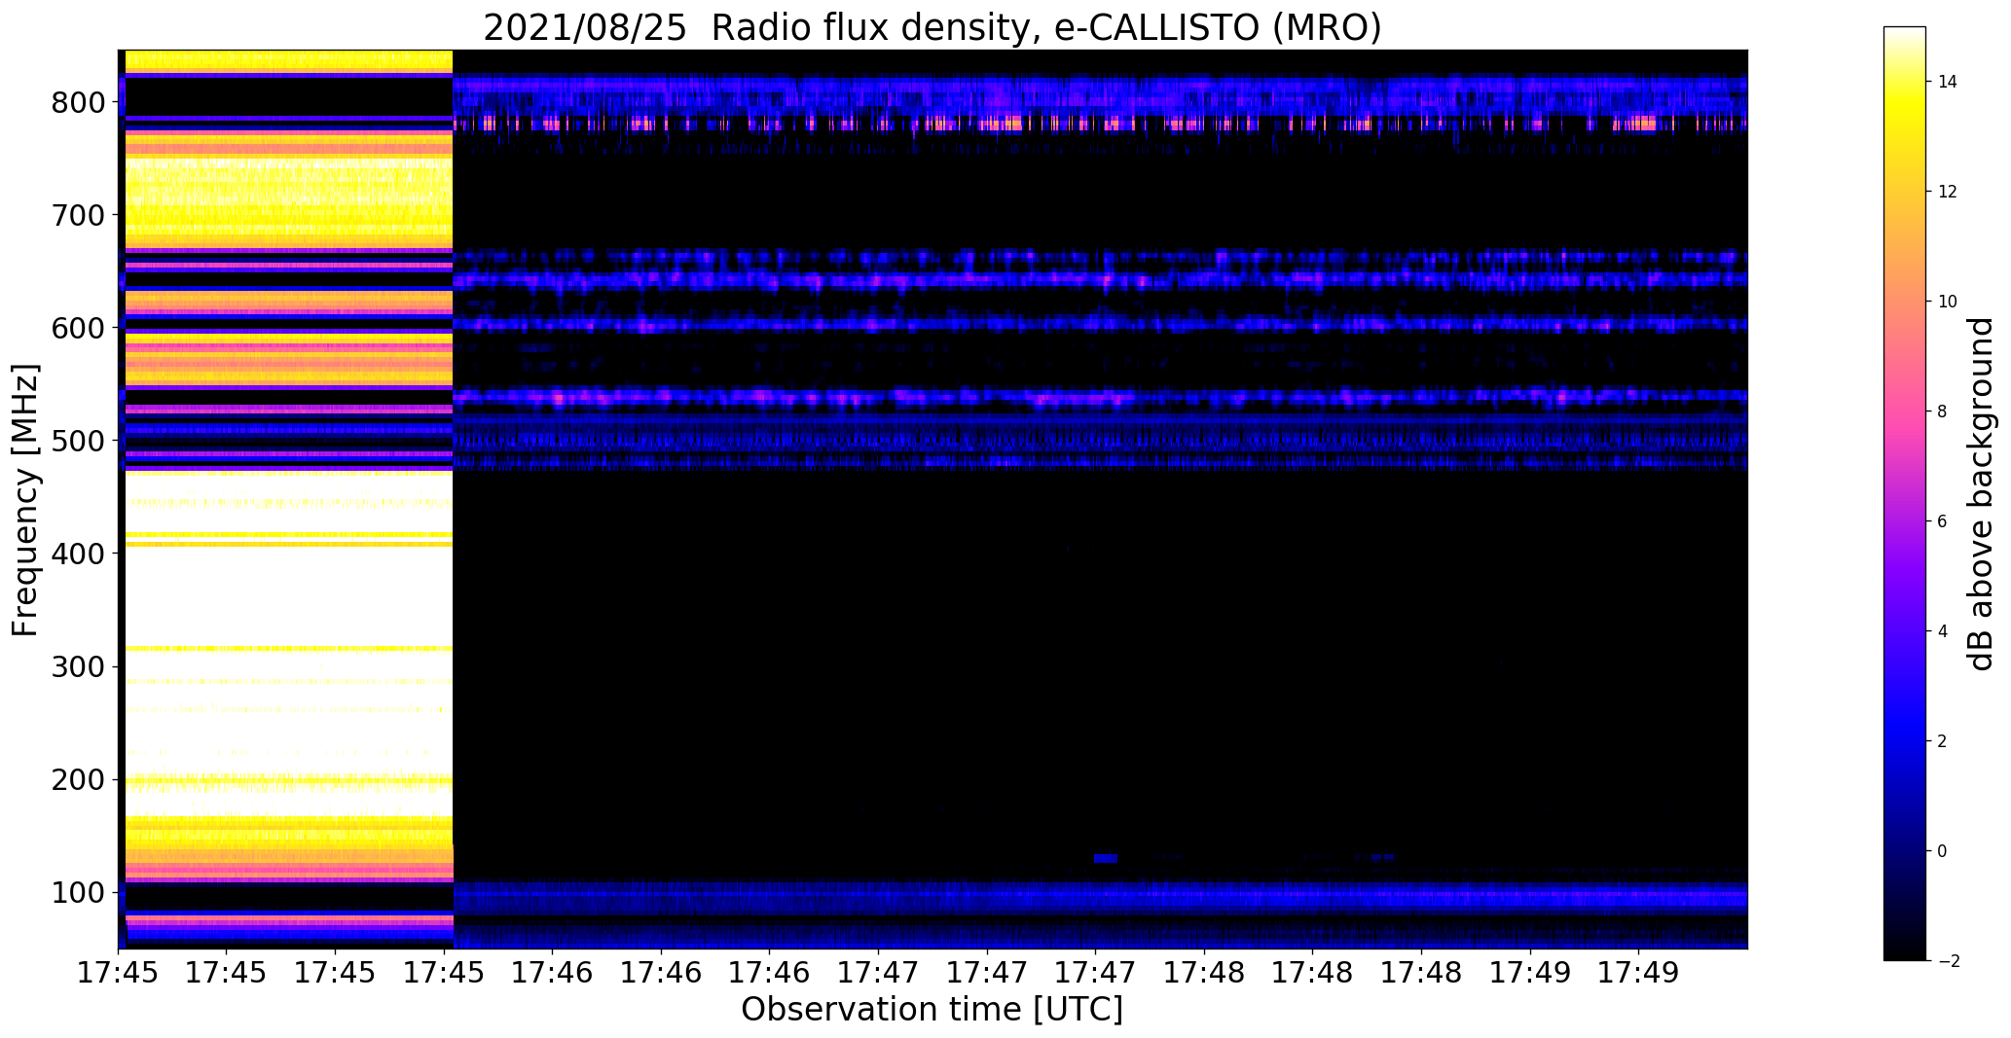Image resolution: width=2011 pixels, height=1038 pixels.
Task: Click the 300 frequency axis tick label
Action: (x=78, y=667)
